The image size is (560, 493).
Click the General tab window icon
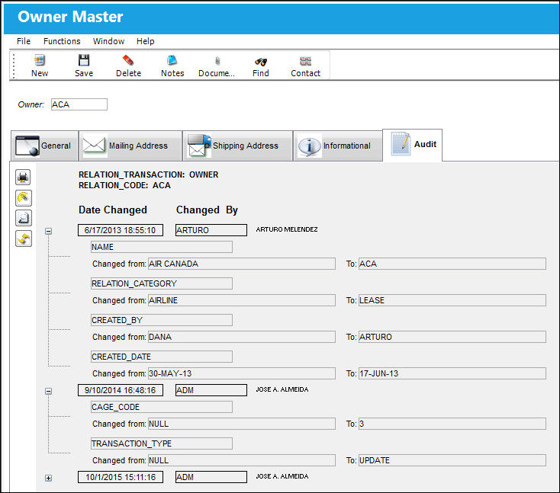click(27, 146)
